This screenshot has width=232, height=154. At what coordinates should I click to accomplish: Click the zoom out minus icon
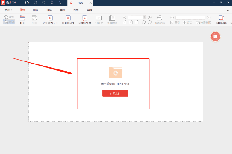125,17
